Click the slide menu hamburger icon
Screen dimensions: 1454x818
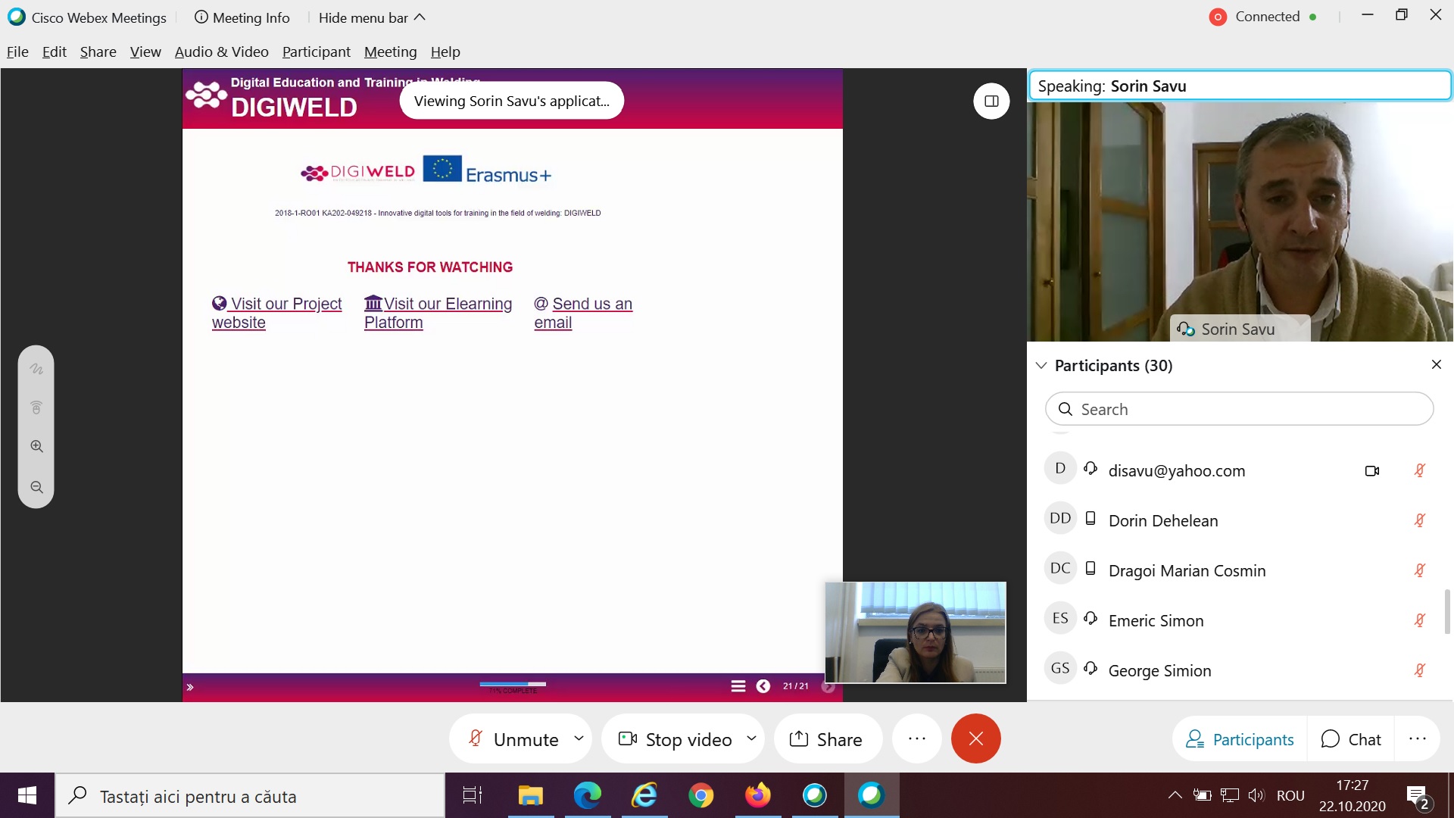[738, 686]
